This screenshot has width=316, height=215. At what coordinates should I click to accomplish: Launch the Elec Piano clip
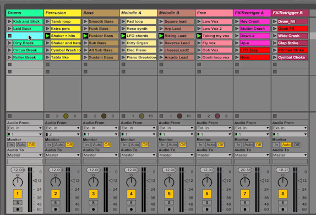coord(123,50)
